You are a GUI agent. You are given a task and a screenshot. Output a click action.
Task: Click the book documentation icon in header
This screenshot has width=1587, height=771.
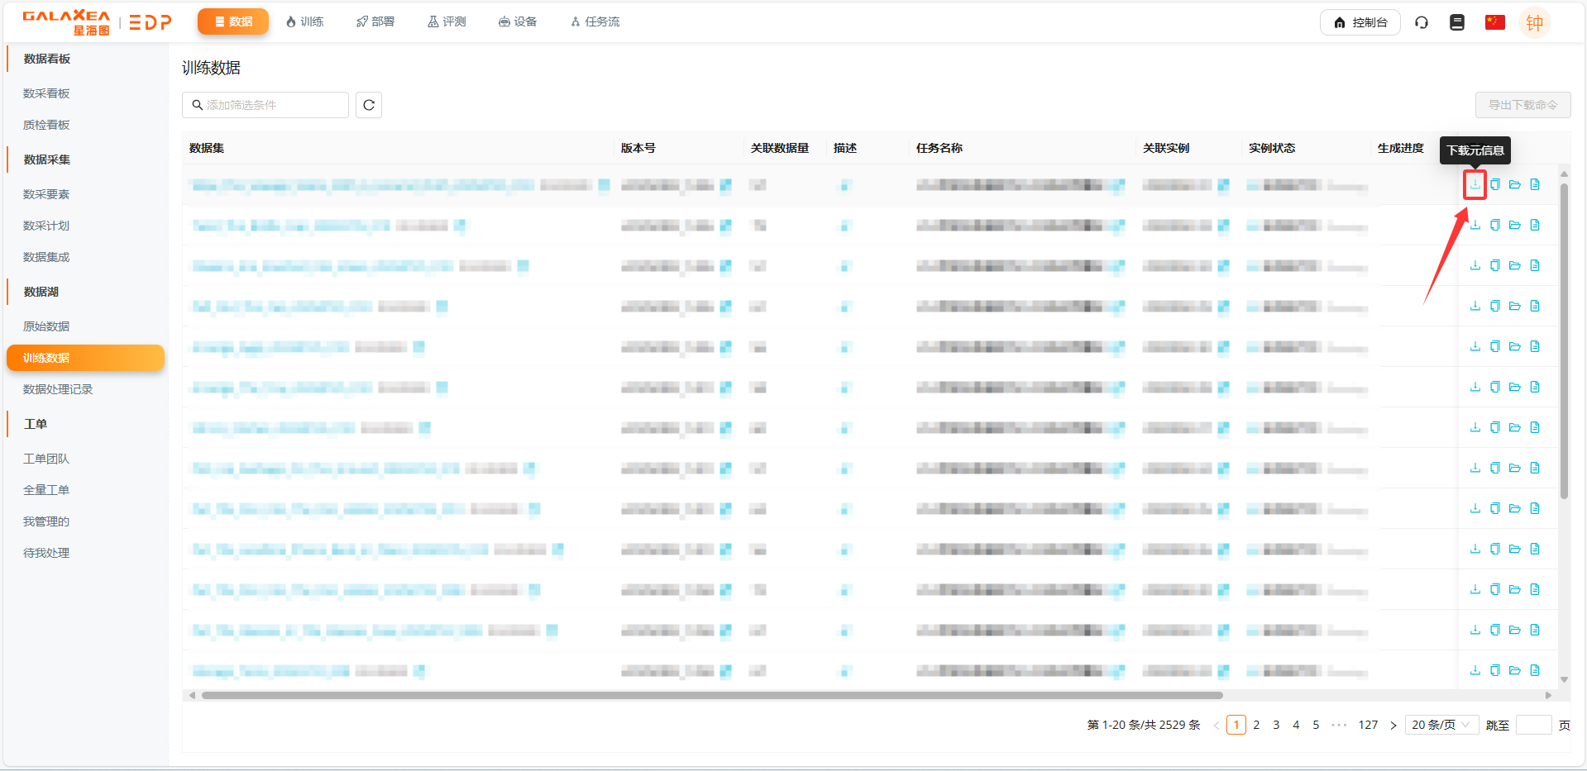(x=1457, y=22)
